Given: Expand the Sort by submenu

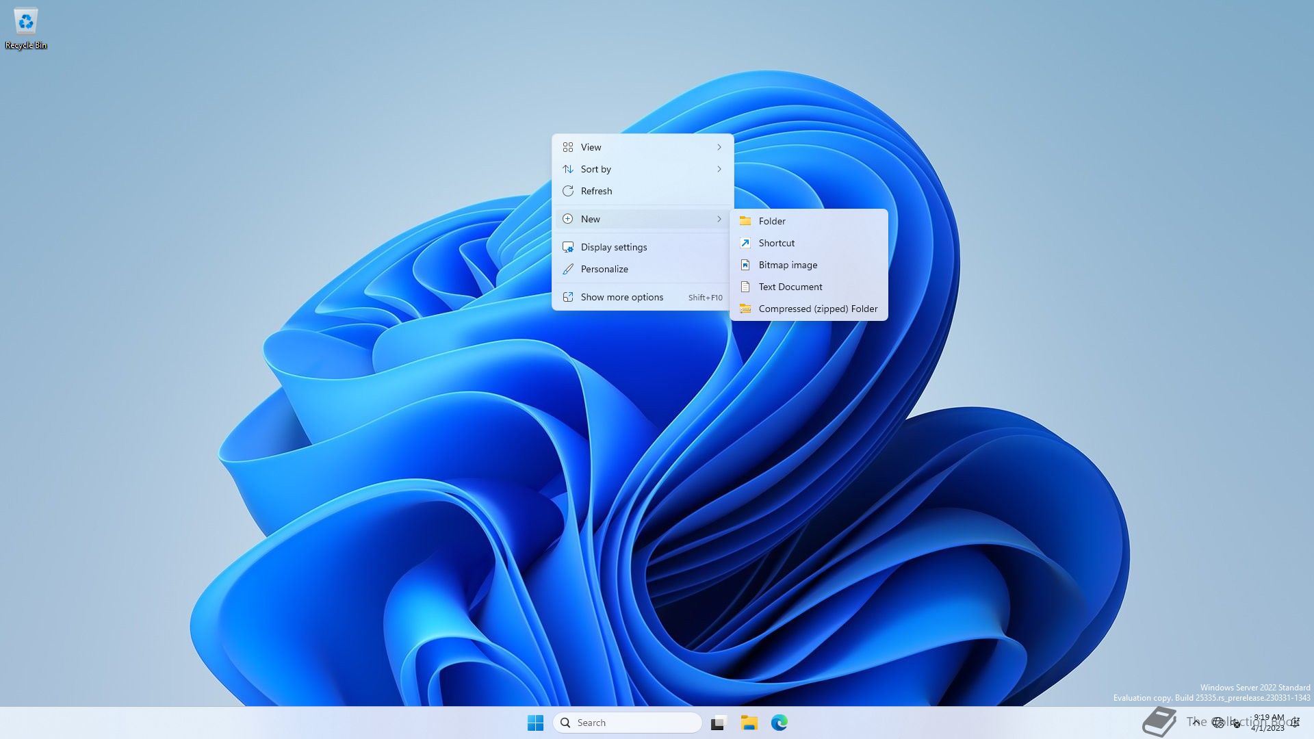Looking at the screenshot, I should coord(643,169).
